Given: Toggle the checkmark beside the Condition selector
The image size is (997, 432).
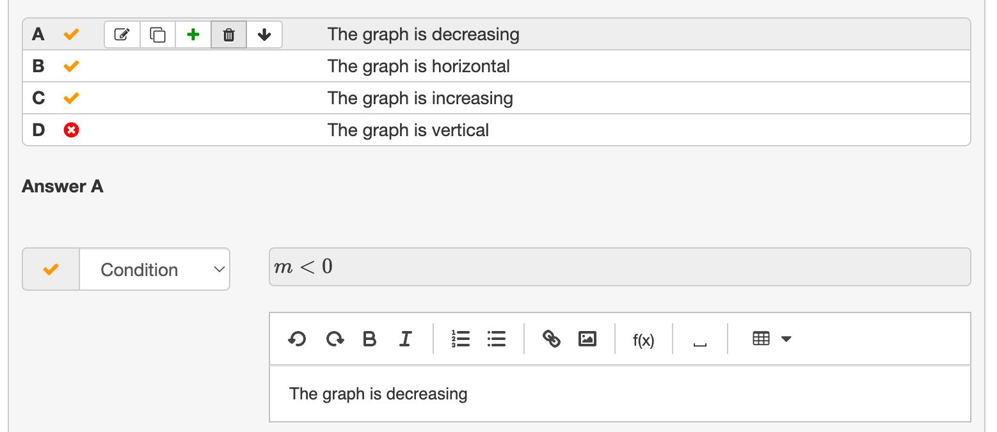Looking at the screenshot, I should tap(51, 269).
